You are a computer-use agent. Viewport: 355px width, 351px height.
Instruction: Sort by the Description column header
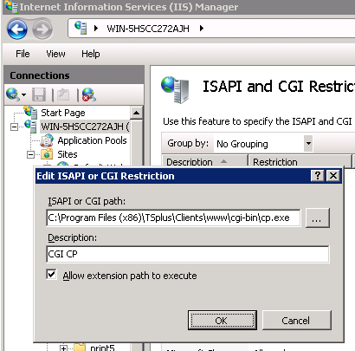tap(204, 161)
